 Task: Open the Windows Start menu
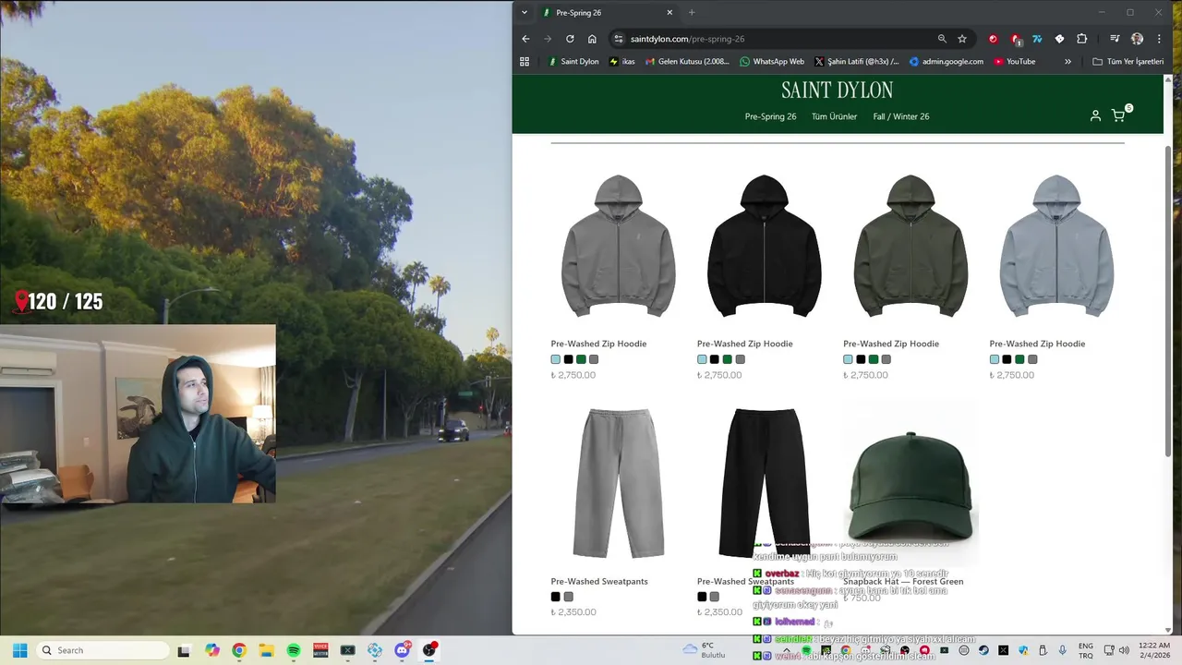click(x=19, y=650)
